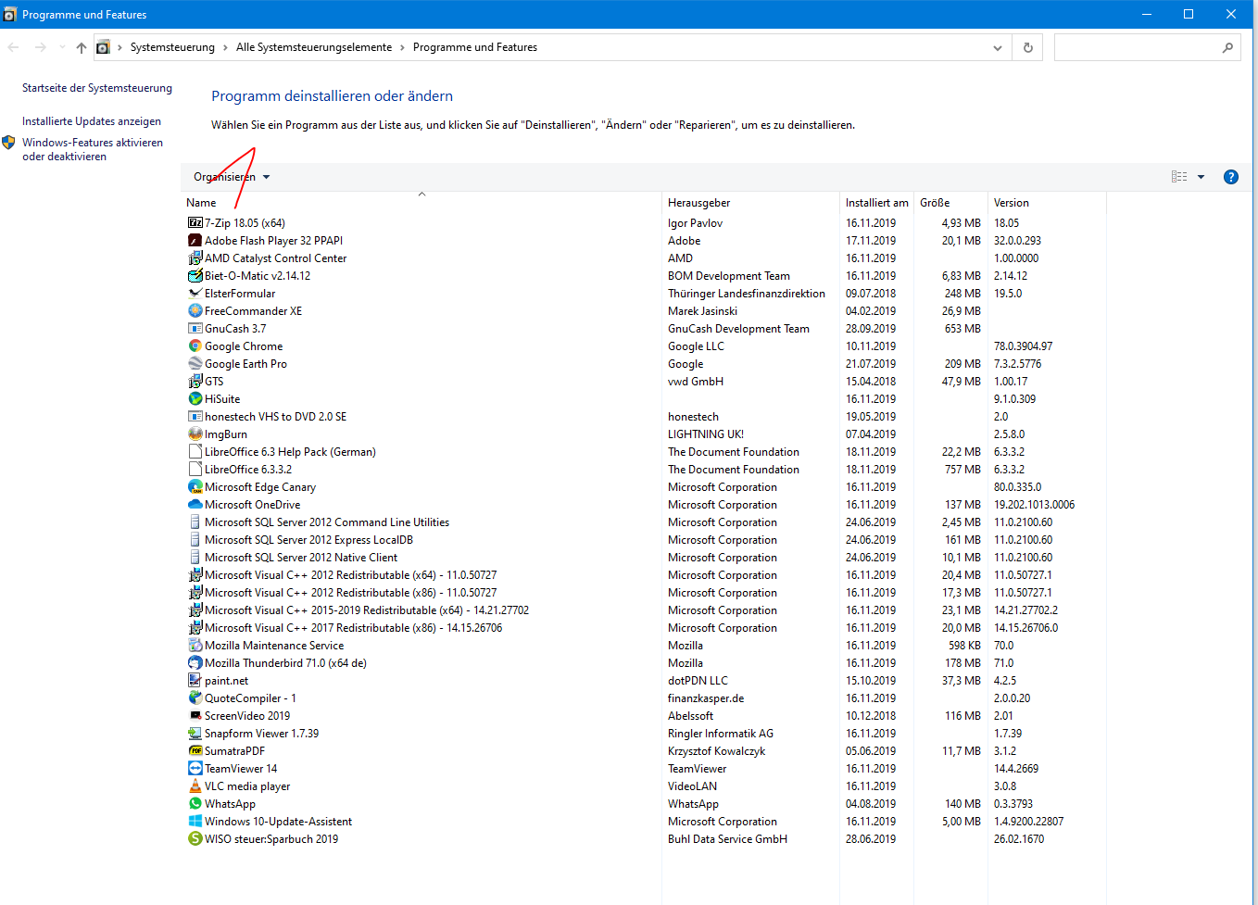Expand chevron after Systemsteuerung breadcrumb

point(226,47)
